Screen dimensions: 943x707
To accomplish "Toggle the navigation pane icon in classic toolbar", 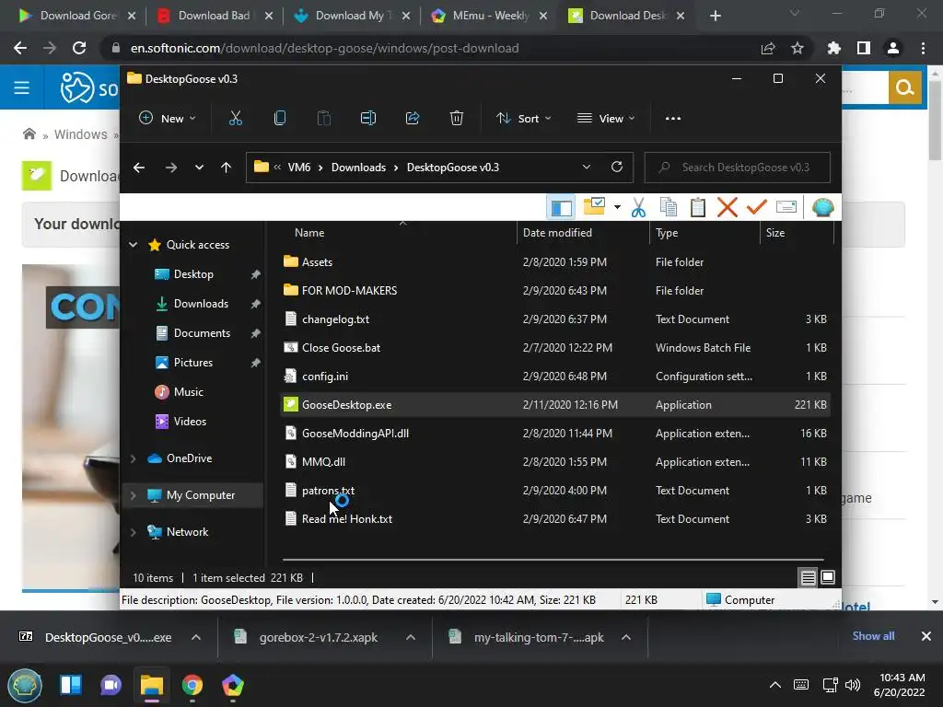I will (561, 207).
